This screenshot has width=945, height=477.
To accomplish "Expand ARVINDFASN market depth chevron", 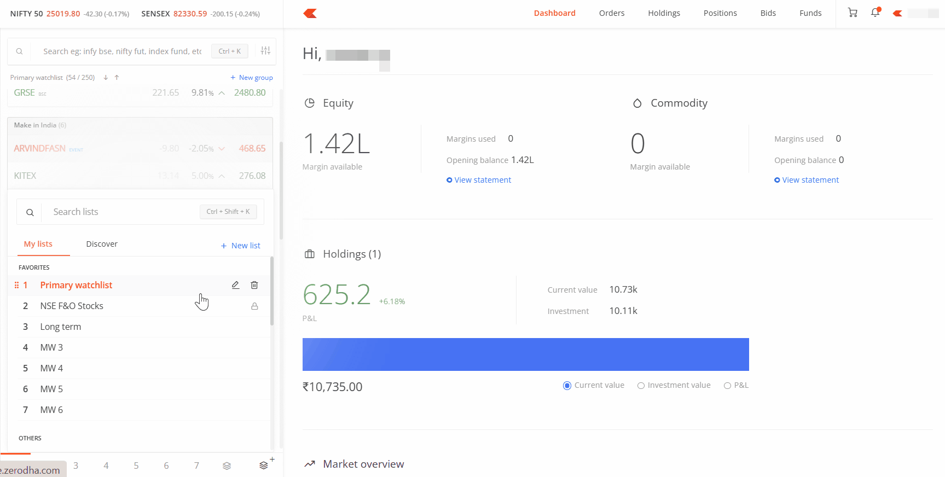I will coord(222,149).
